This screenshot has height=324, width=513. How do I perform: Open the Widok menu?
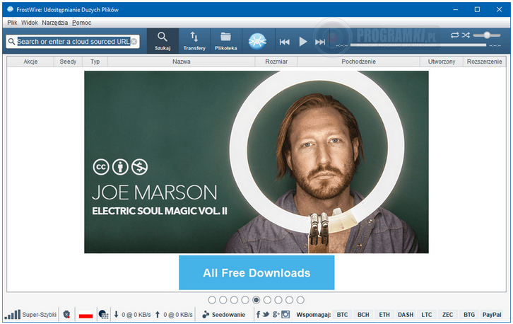pyautogui.click(x=30, y=23)
